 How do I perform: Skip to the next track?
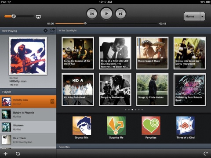tap(120, 14)
